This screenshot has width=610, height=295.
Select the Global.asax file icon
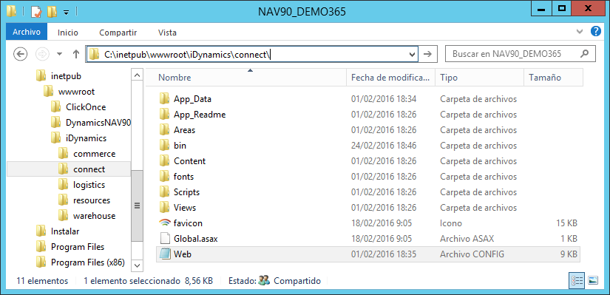tap(165, 239)
